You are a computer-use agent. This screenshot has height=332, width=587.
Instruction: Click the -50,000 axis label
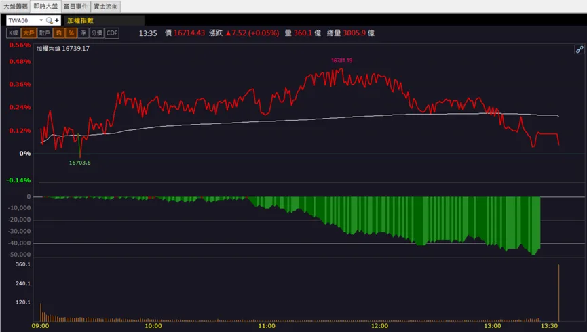tap(20, 255)
